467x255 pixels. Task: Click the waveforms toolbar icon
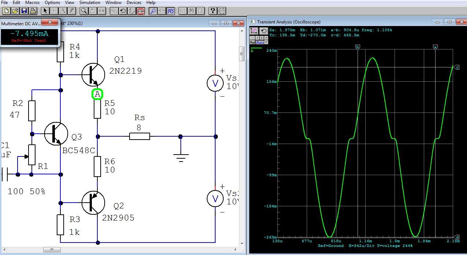(x=171, y=11)
